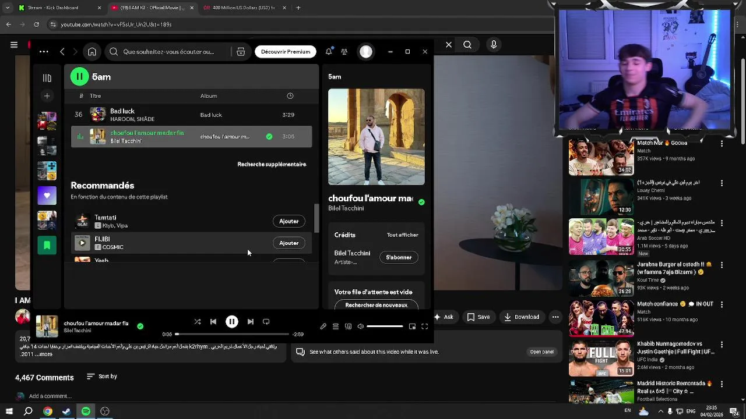746x419 pixels.
Task: Click the Spotify tracklist scrollbar
Action: click(317, 218)
